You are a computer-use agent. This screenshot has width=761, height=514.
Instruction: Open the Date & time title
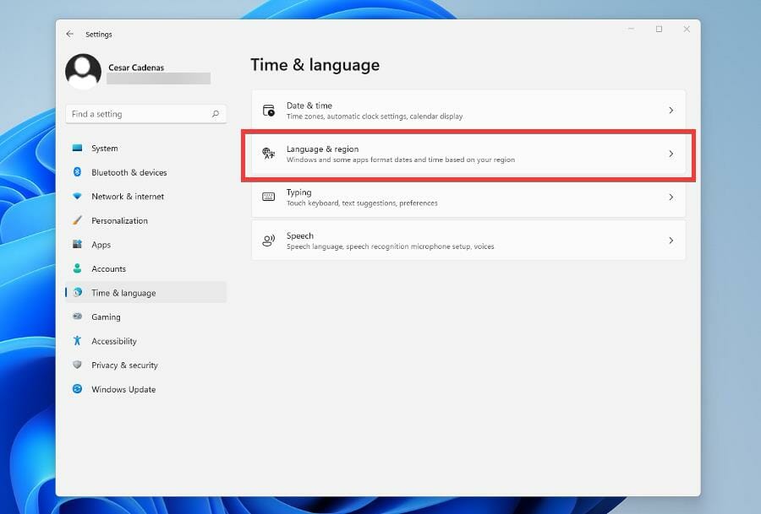pos(309,106)
